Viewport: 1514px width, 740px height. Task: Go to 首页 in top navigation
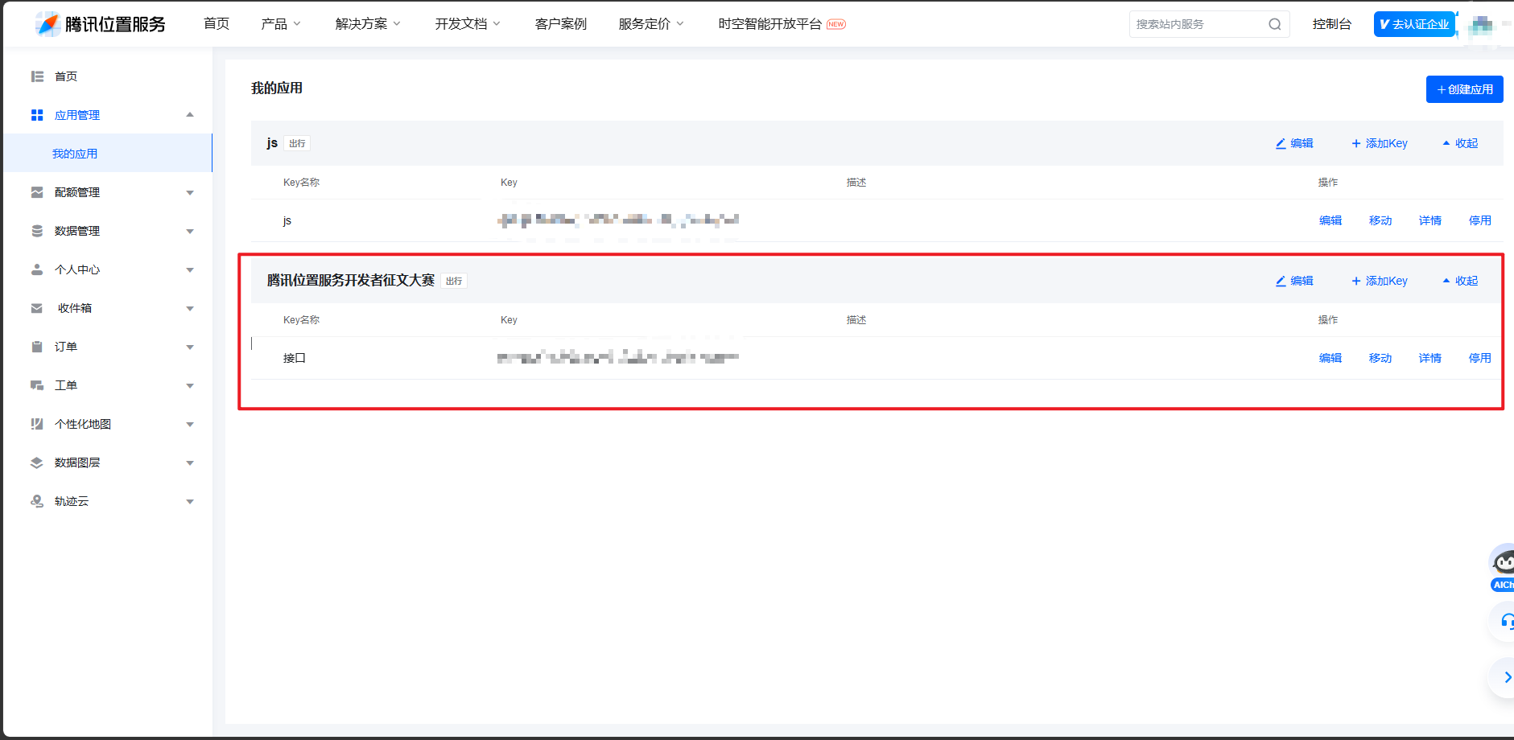(217, 24)
